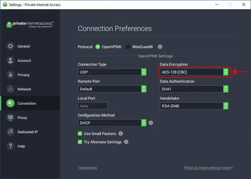Disable the Try Alternate Settings checkbox
Image resolution: width=251 pixels, height=179 pixels.
pos(80,142)
